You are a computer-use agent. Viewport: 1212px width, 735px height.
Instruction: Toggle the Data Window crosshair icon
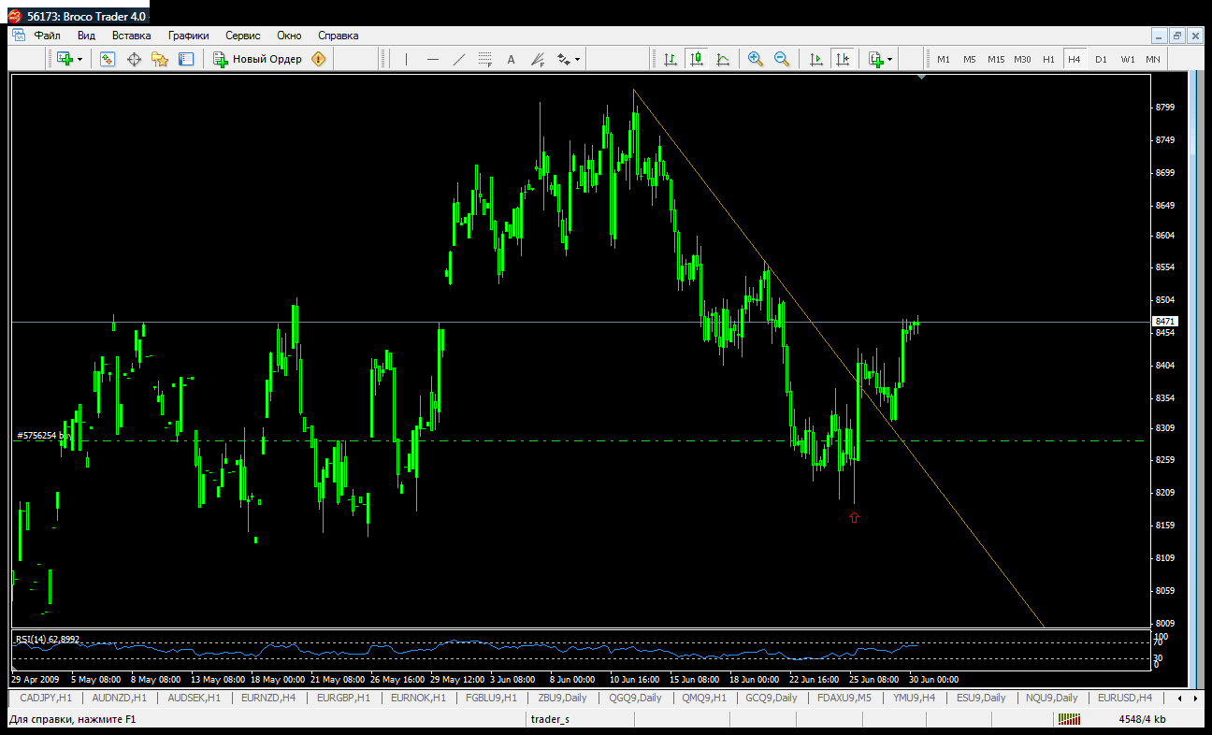pos(134,59)
